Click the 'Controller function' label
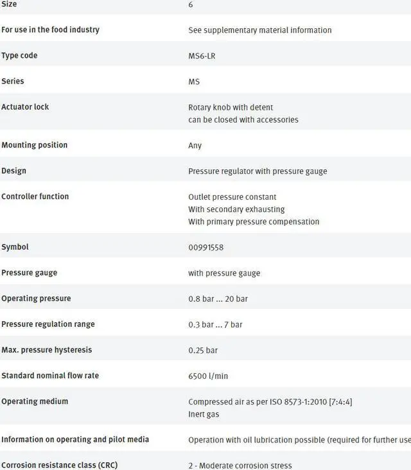Image resolution: width=411 pixels, height=470 pixels. 35,196
